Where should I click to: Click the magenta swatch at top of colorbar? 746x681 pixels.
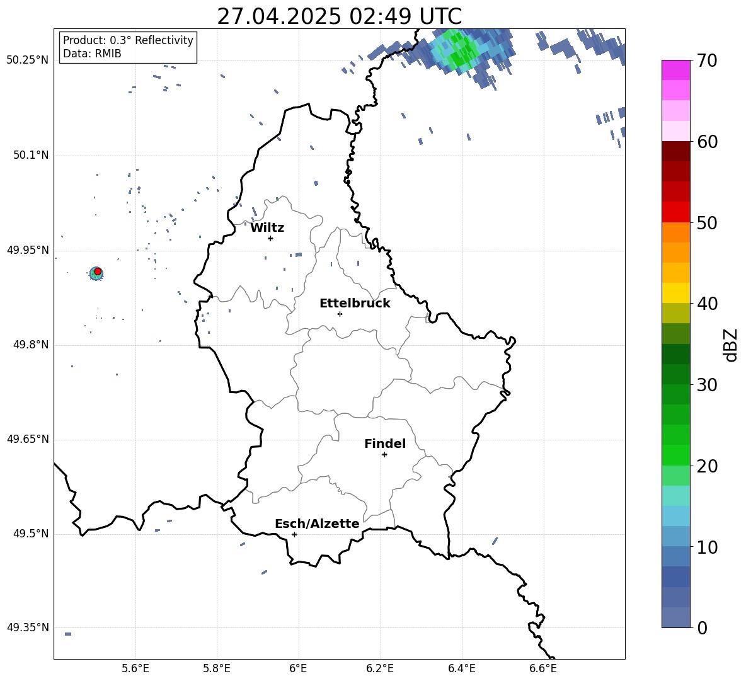pyautogui.click(x=675, y=70)
